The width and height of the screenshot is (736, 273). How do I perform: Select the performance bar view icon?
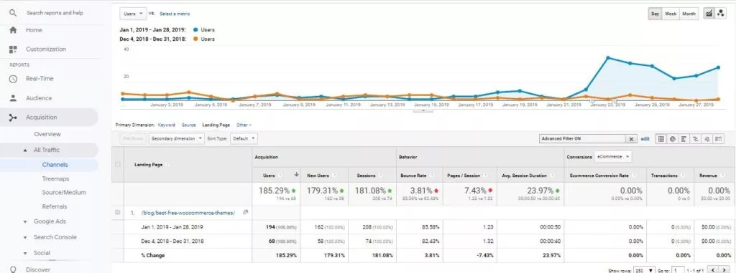(x=684, y=138)
